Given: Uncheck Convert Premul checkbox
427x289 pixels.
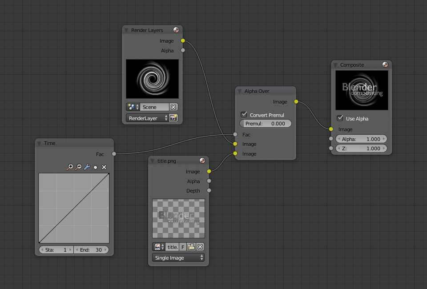Looking at the screenshot, I should pos(244,115).
